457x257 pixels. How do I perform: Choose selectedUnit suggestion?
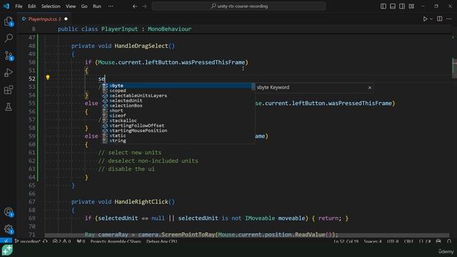178,101
